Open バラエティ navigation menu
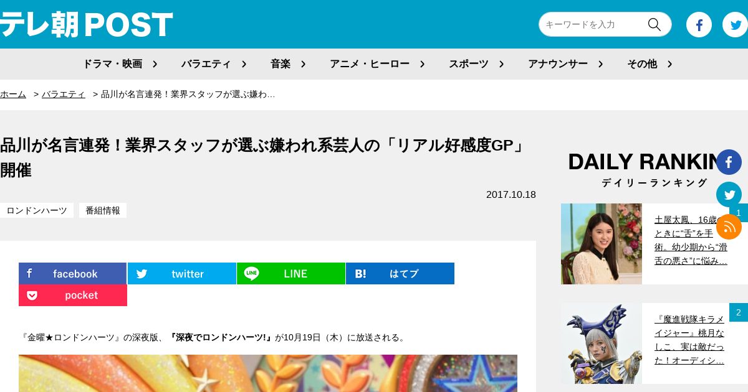748x392 pixels. [x=206, y=63]
